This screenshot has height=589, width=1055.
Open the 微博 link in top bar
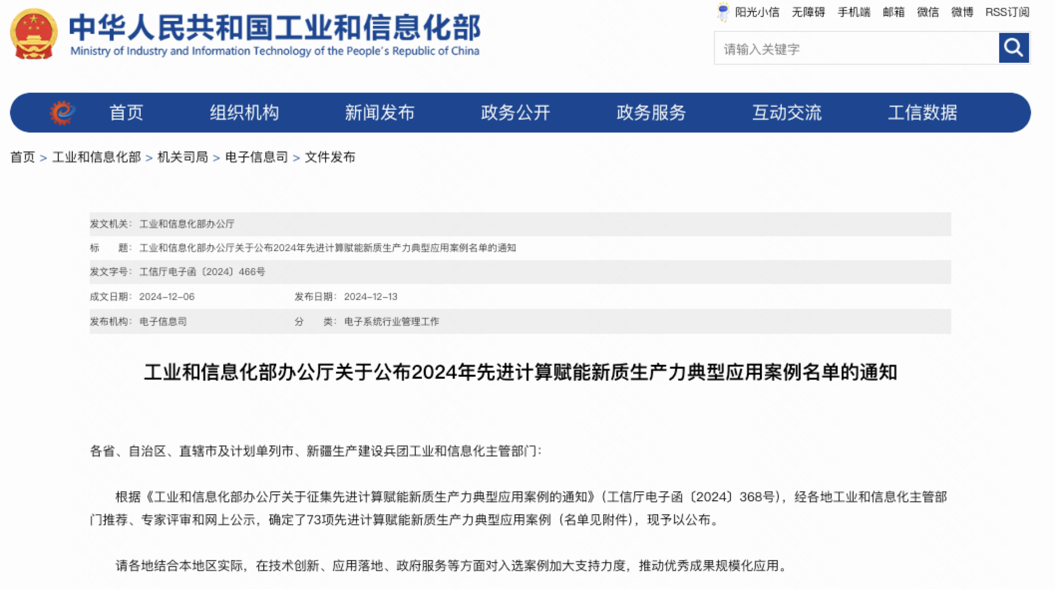tap(962, 12)
